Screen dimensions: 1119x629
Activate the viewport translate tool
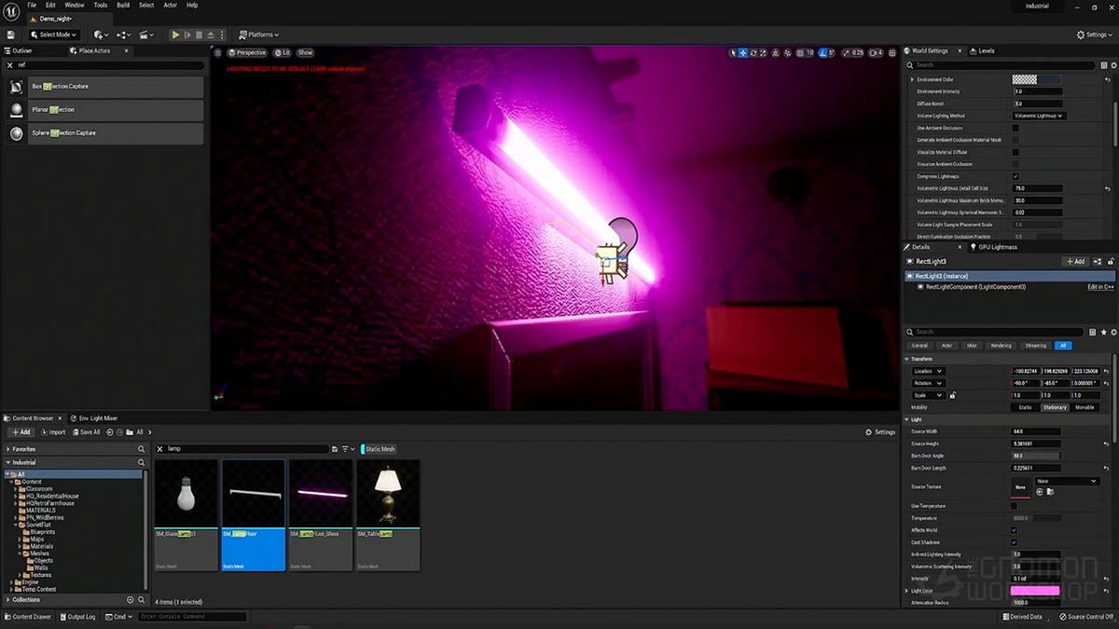tap(743, 52)
